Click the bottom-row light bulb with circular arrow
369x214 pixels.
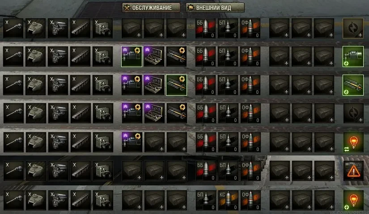(353, 200)
